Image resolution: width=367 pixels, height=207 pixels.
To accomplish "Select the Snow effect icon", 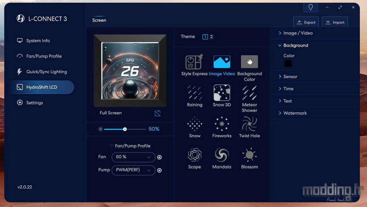I will click(195, 124).
